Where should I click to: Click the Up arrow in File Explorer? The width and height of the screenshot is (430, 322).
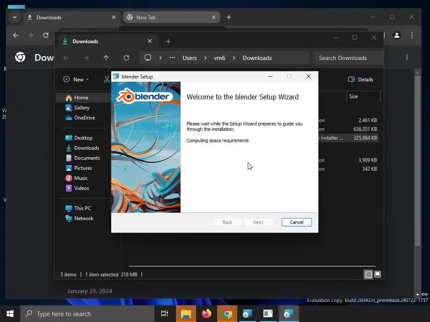click(106, 58)
